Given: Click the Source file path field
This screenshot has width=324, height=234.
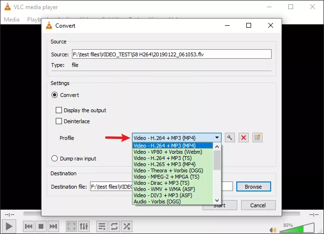Looking at the screenshot, I should tap(172, 54).
